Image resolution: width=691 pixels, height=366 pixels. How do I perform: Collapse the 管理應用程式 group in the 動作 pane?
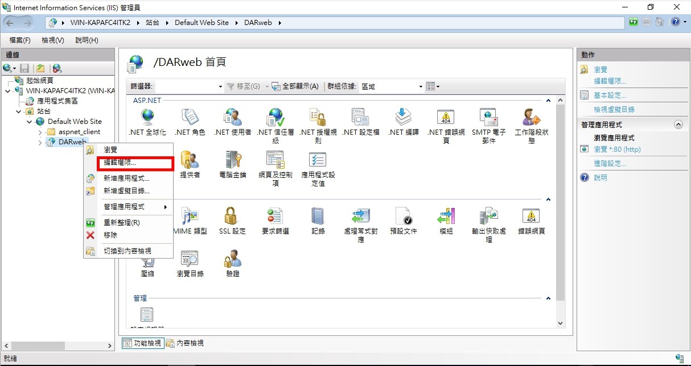(678, 124)
